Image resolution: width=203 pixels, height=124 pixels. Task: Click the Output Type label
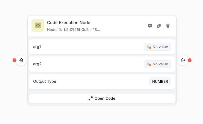[45, 81]
